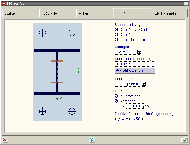This screenshot has width=190, height=145.
Task: Click the Querschnitt field showing IPE140
Action: (x=135, y=64)
